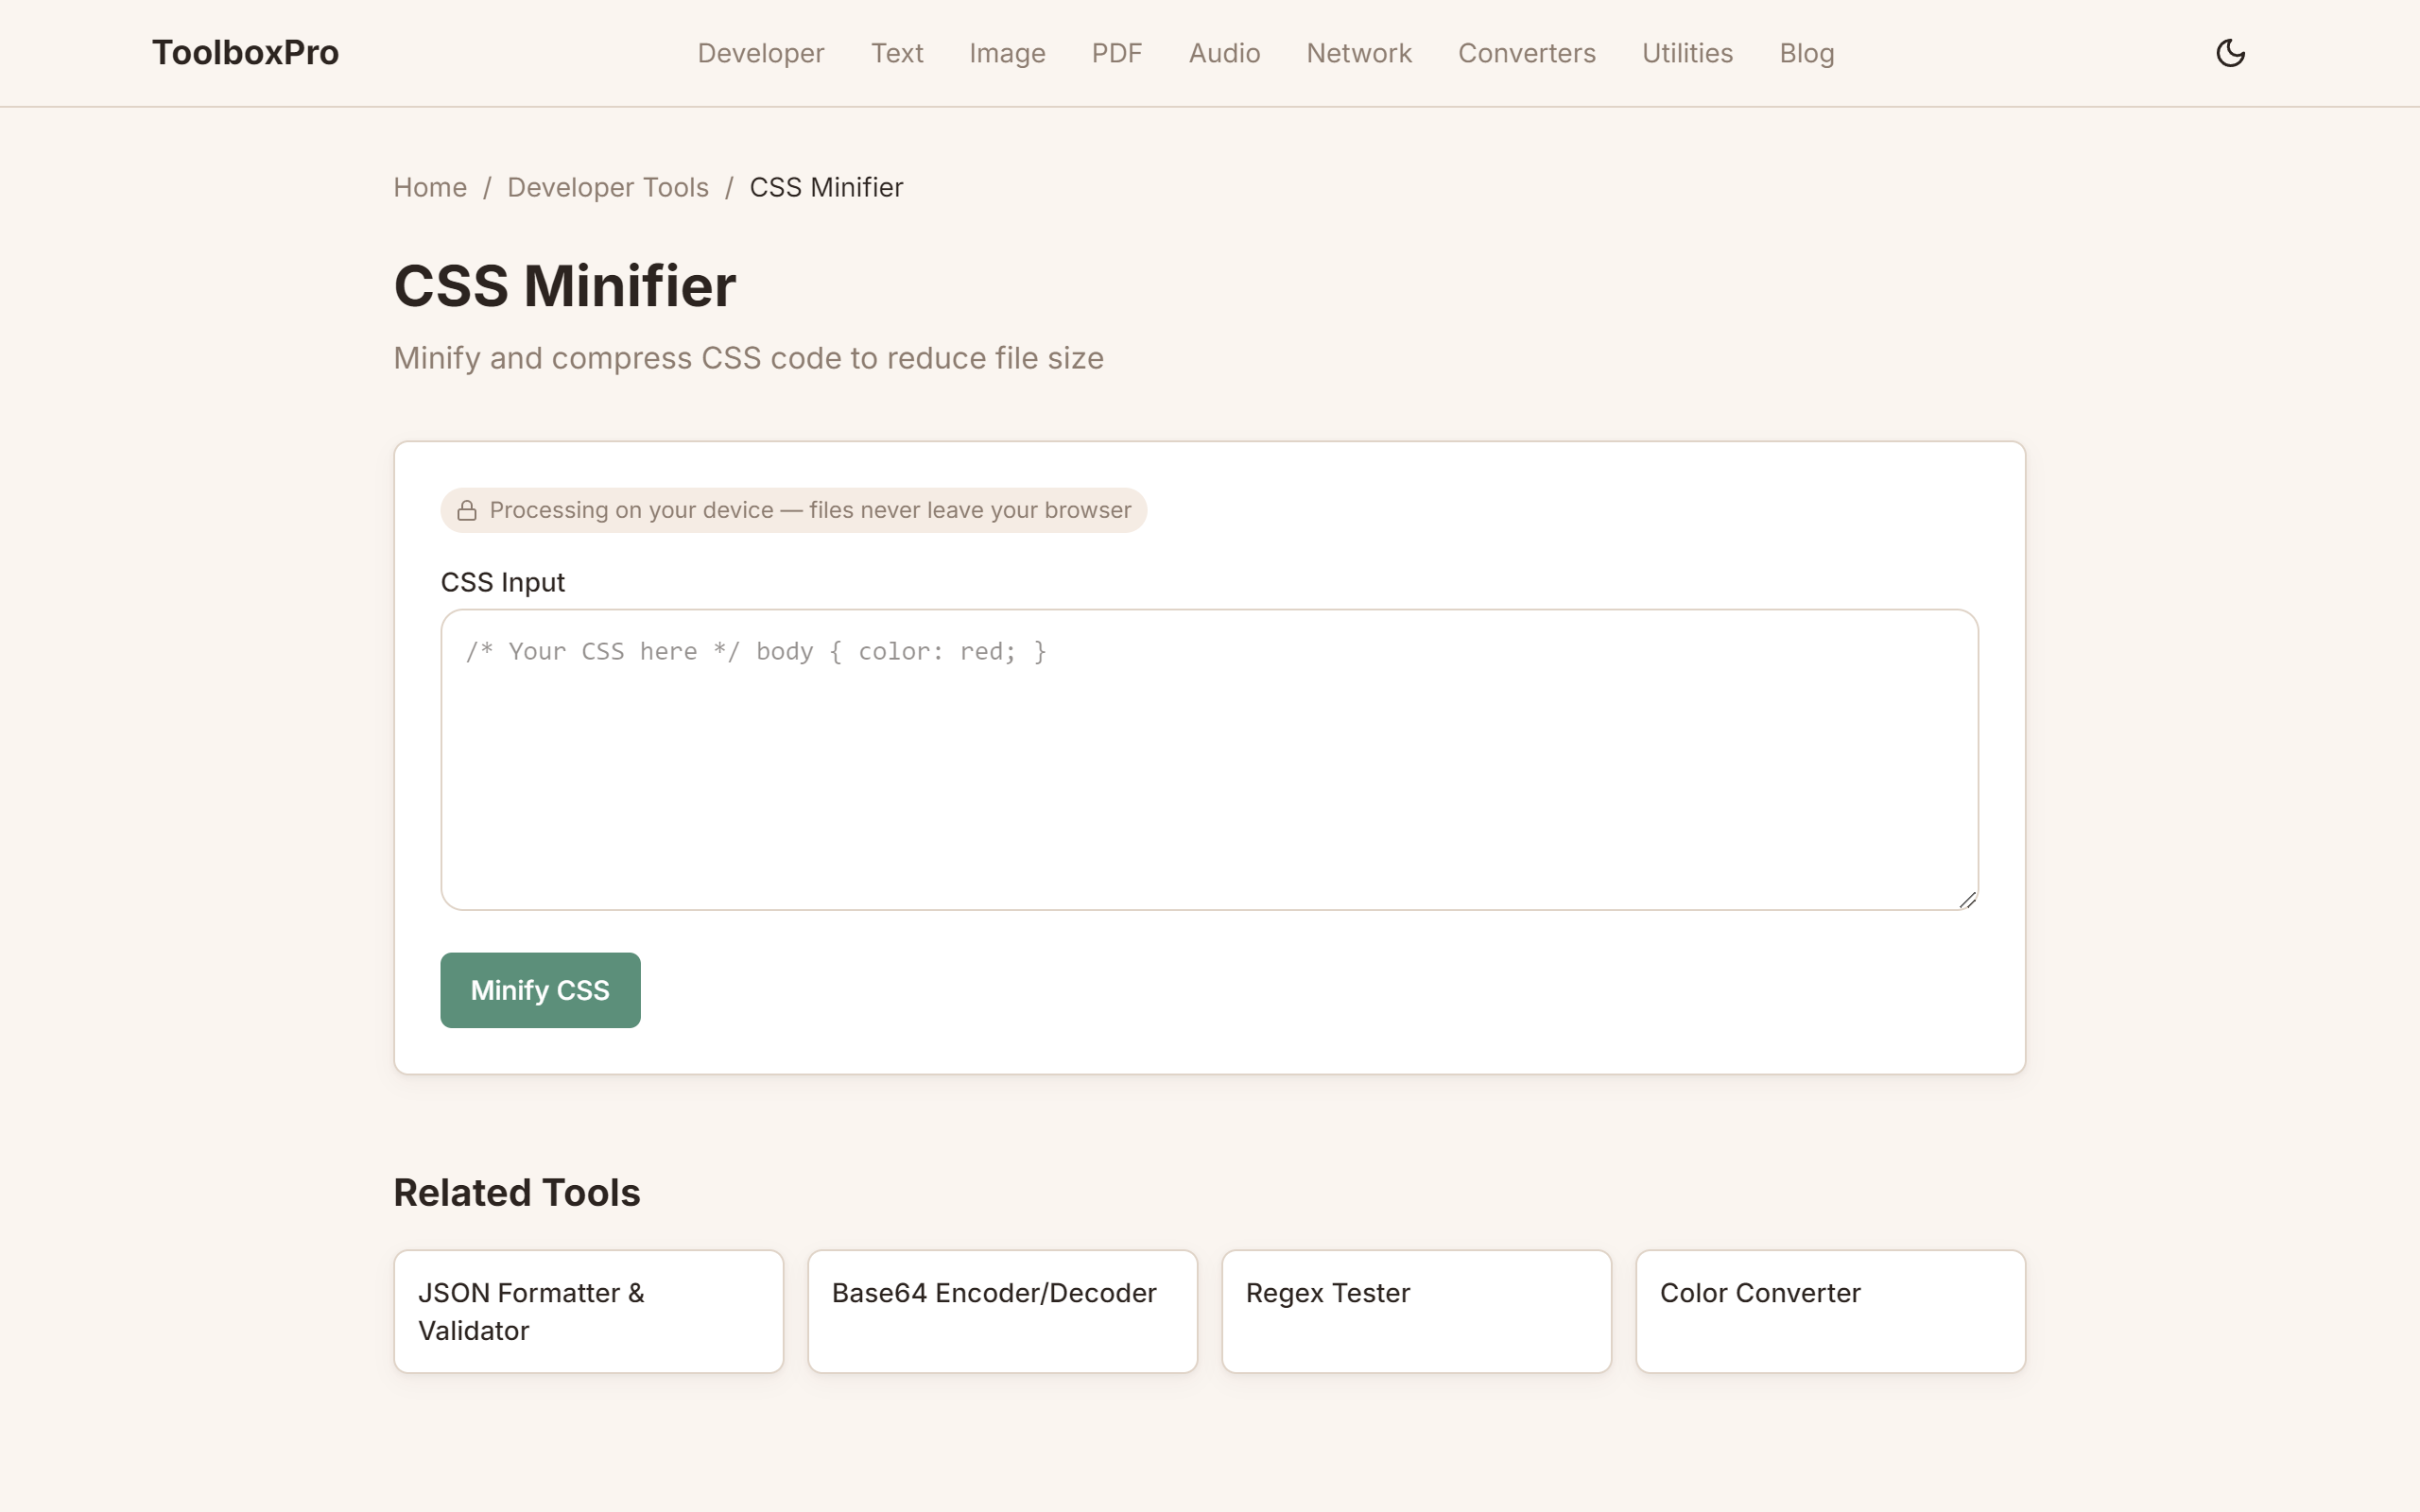Go to the Blog page
The height and width of the screenshot is (1512, 2420).
click(1806, 53)
